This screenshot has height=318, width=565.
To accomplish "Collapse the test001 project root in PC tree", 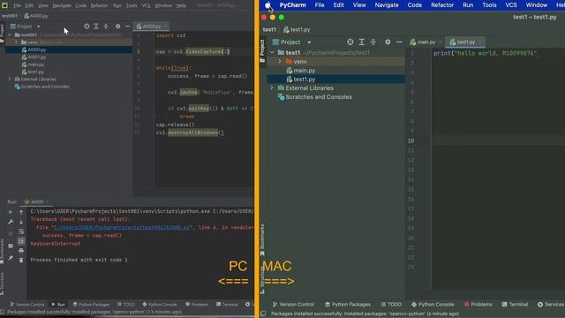I will 10,35.
